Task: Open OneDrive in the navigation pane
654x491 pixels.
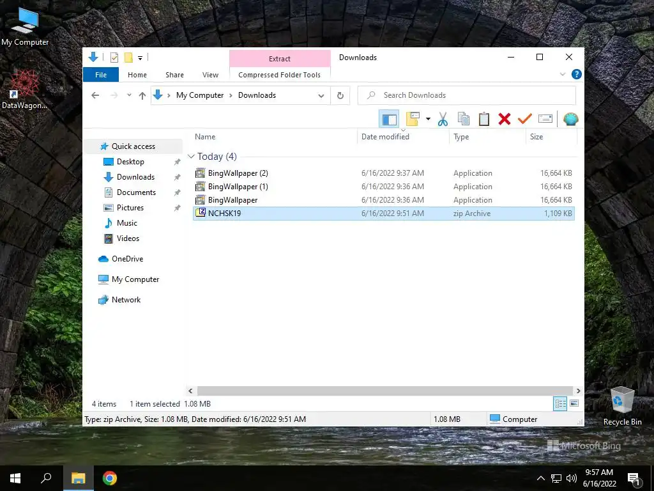Action: tap(127, 259)
